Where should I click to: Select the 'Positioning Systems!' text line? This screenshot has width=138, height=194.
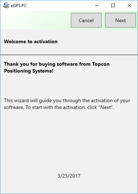29,71
